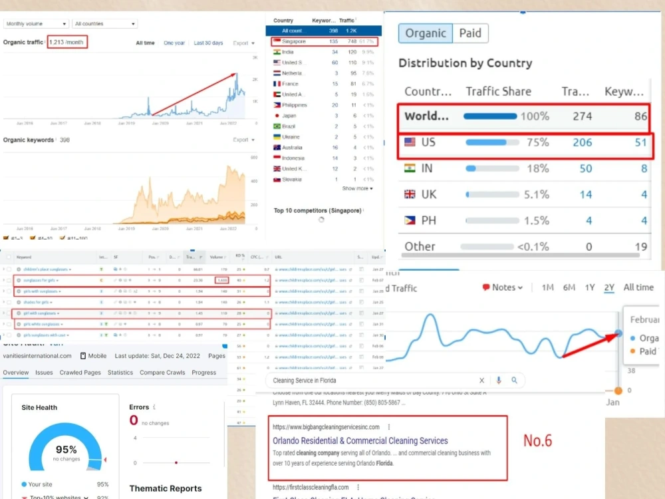This screenshot has height=499, width=665.
Task: Check the box for 'sunglasses for girls' row
Action: (9, 281)
